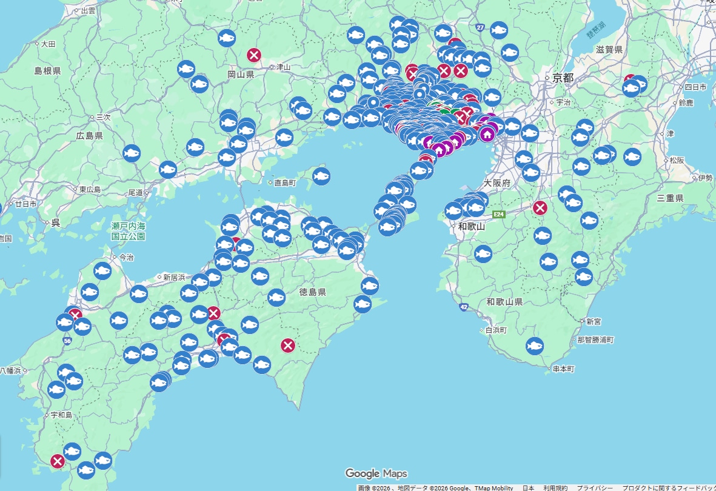
Task: Click isolated red X marker in southern Tokushima
Action: [288, 346]
